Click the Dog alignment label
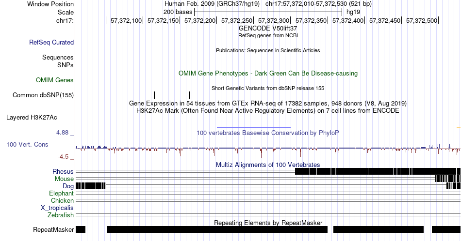Viewport: 461px width, 241px height. point(68,186)
